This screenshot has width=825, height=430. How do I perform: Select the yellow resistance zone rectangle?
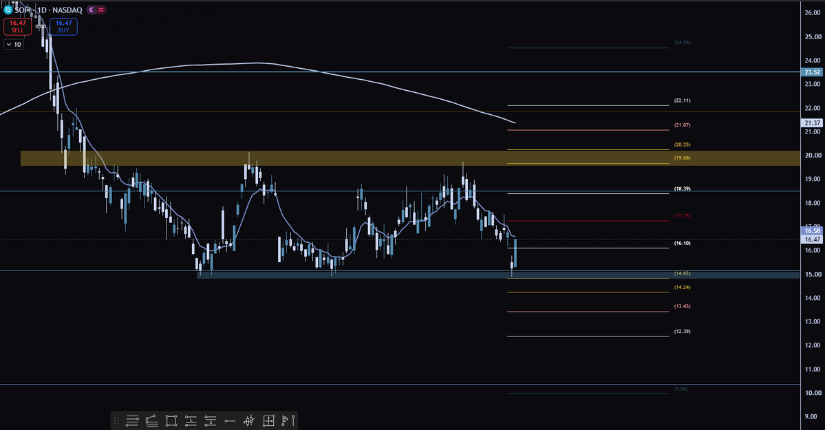(410, 158)
